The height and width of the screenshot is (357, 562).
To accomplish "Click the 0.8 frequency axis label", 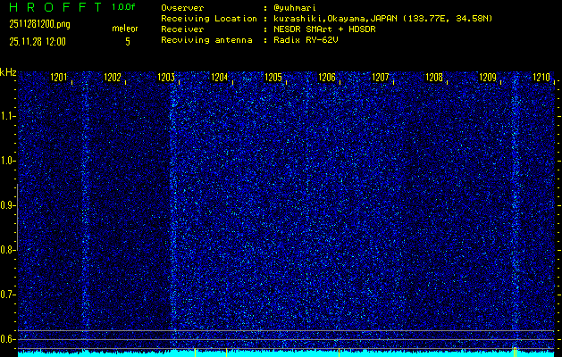I will [7, 250].
